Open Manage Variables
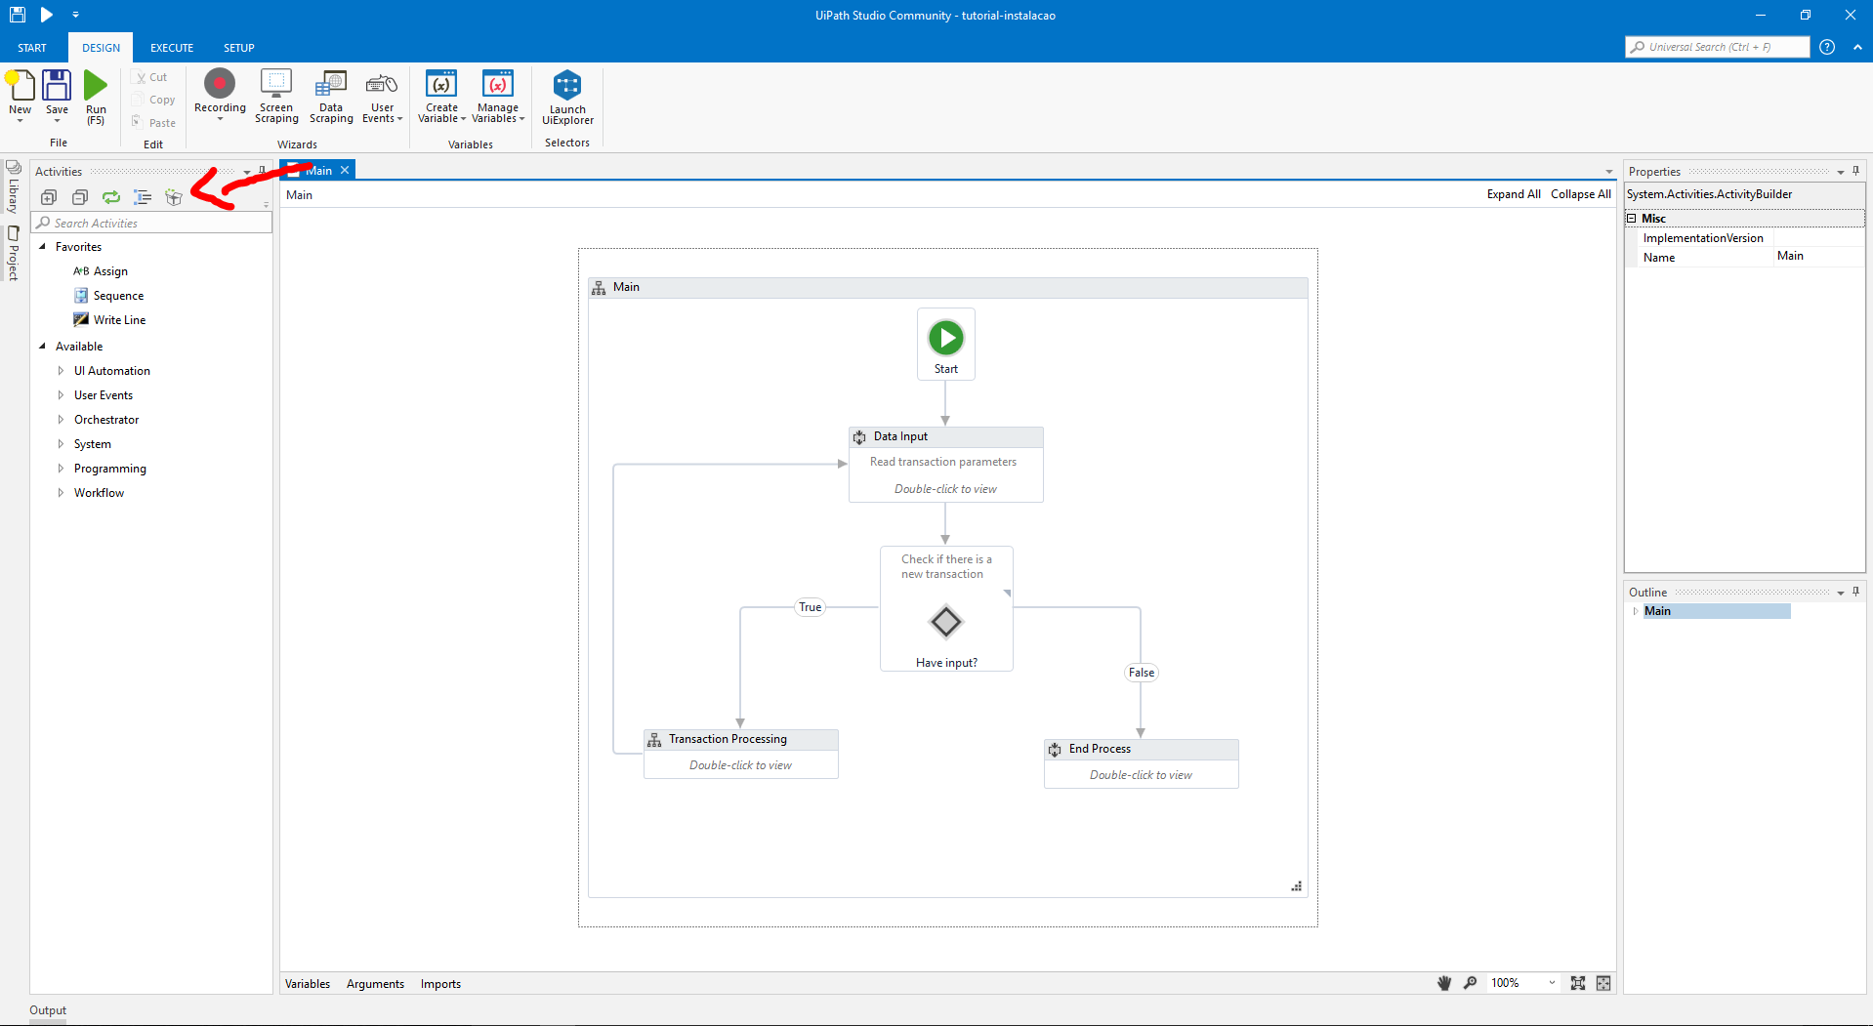This screenshot has height=1026, width=1873. pyautogui.click(x=498, y=97)
